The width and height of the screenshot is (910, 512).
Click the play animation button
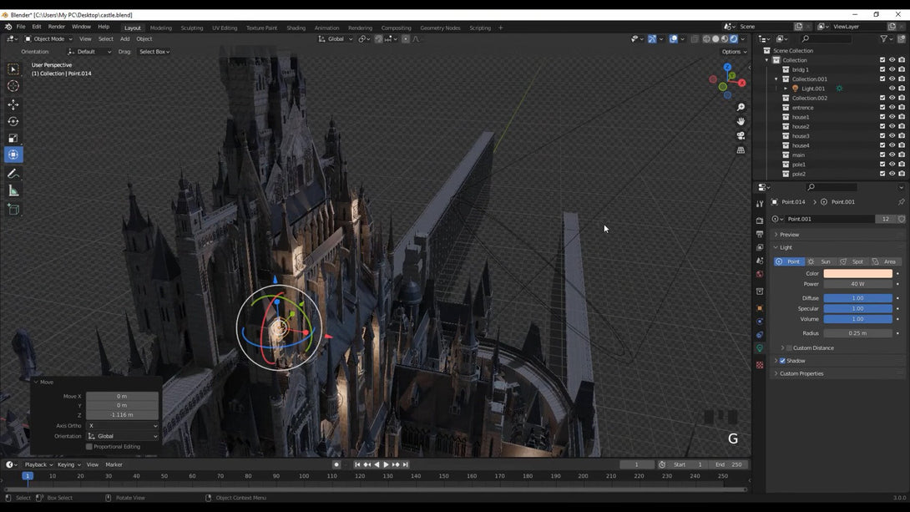tap(386, 464)
